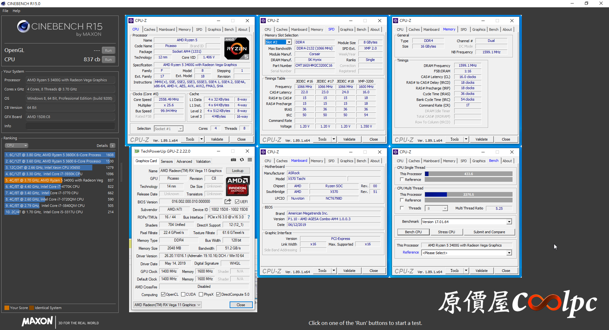The height and width of the screenshot is (330, 609).
Task: Check Reference under CPU Multi Thread
Action: coord(402,200)
